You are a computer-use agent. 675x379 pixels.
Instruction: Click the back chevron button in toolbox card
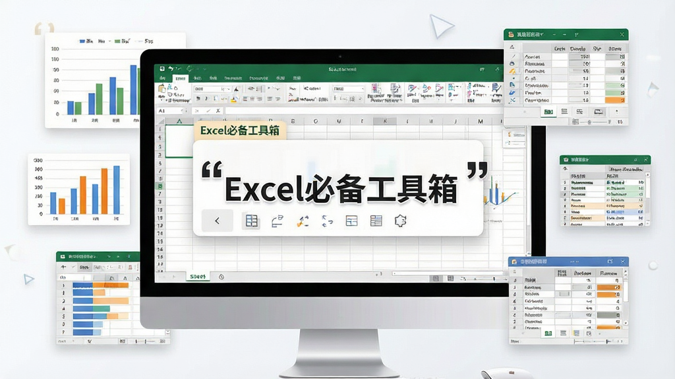pos(217,221)
